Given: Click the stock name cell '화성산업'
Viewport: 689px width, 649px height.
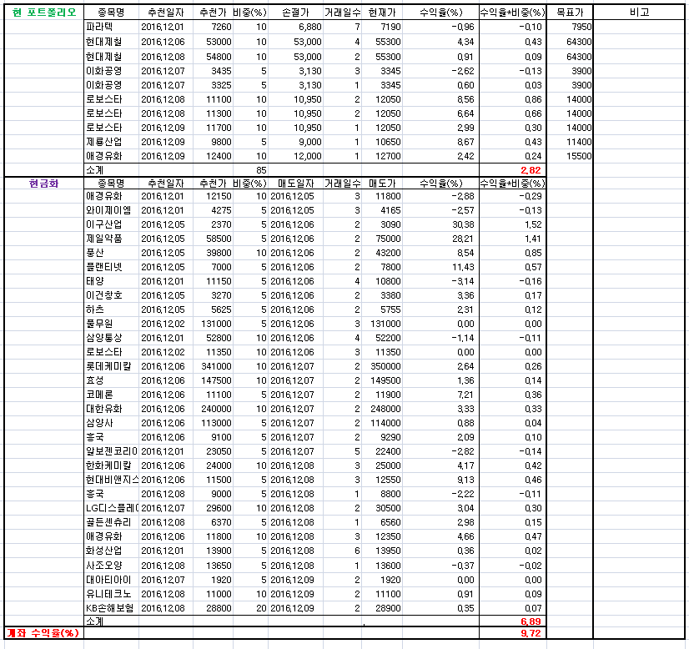Looking at the screenshot, I should pyautogui.click(x=103, y=551).
